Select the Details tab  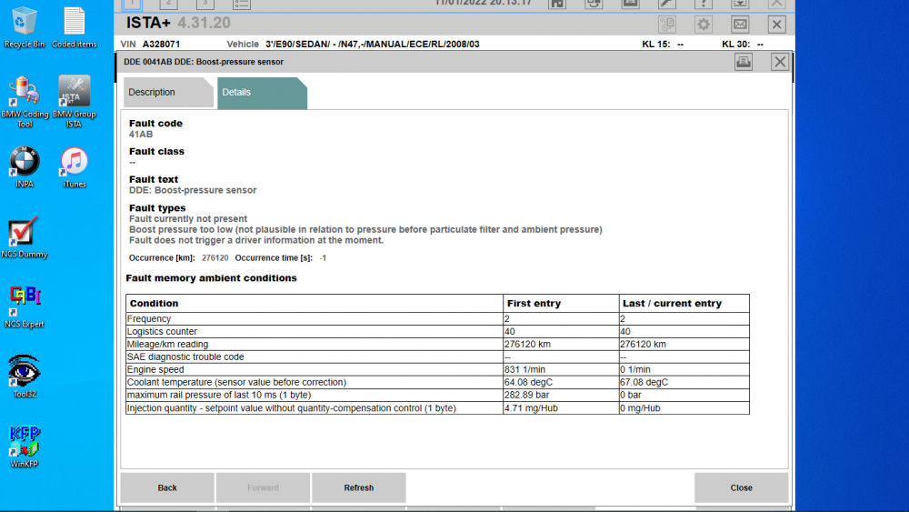pos(262,92)
